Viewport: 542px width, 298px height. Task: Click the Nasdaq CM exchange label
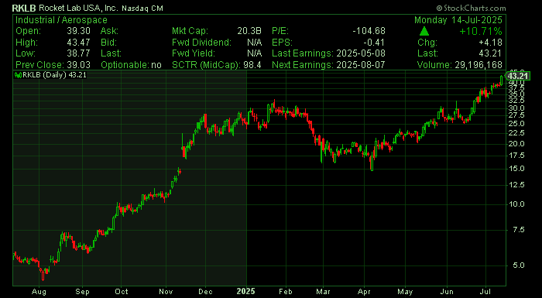[x=142, y=9]
